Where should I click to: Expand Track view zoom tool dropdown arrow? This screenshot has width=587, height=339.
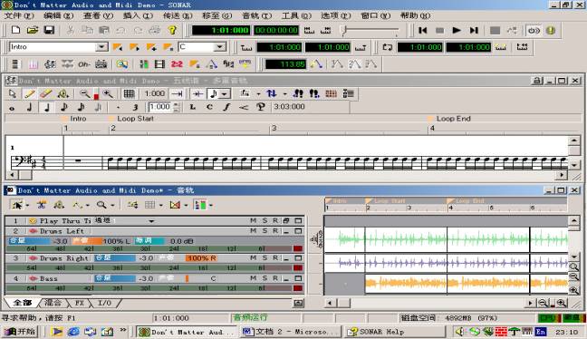[x=112, y=205]
